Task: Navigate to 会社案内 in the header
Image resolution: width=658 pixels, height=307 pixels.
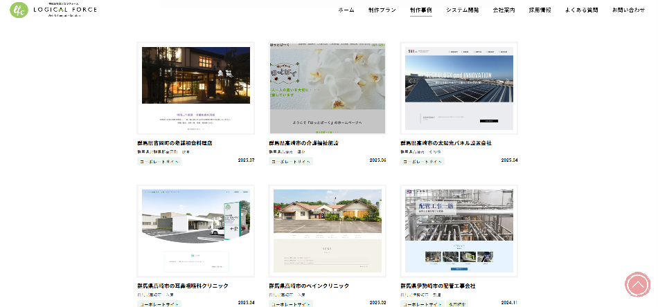Action: (x=504, y=10)
